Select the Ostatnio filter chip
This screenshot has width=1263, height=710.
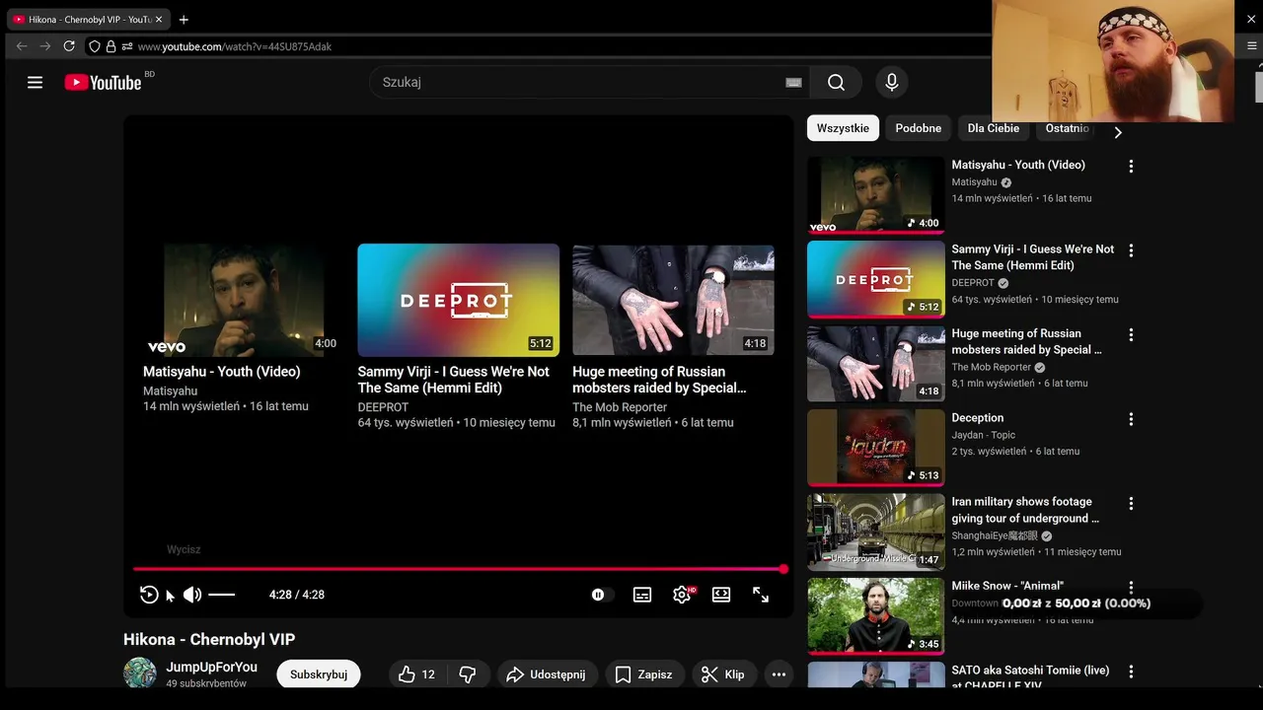coord(1068,128)
